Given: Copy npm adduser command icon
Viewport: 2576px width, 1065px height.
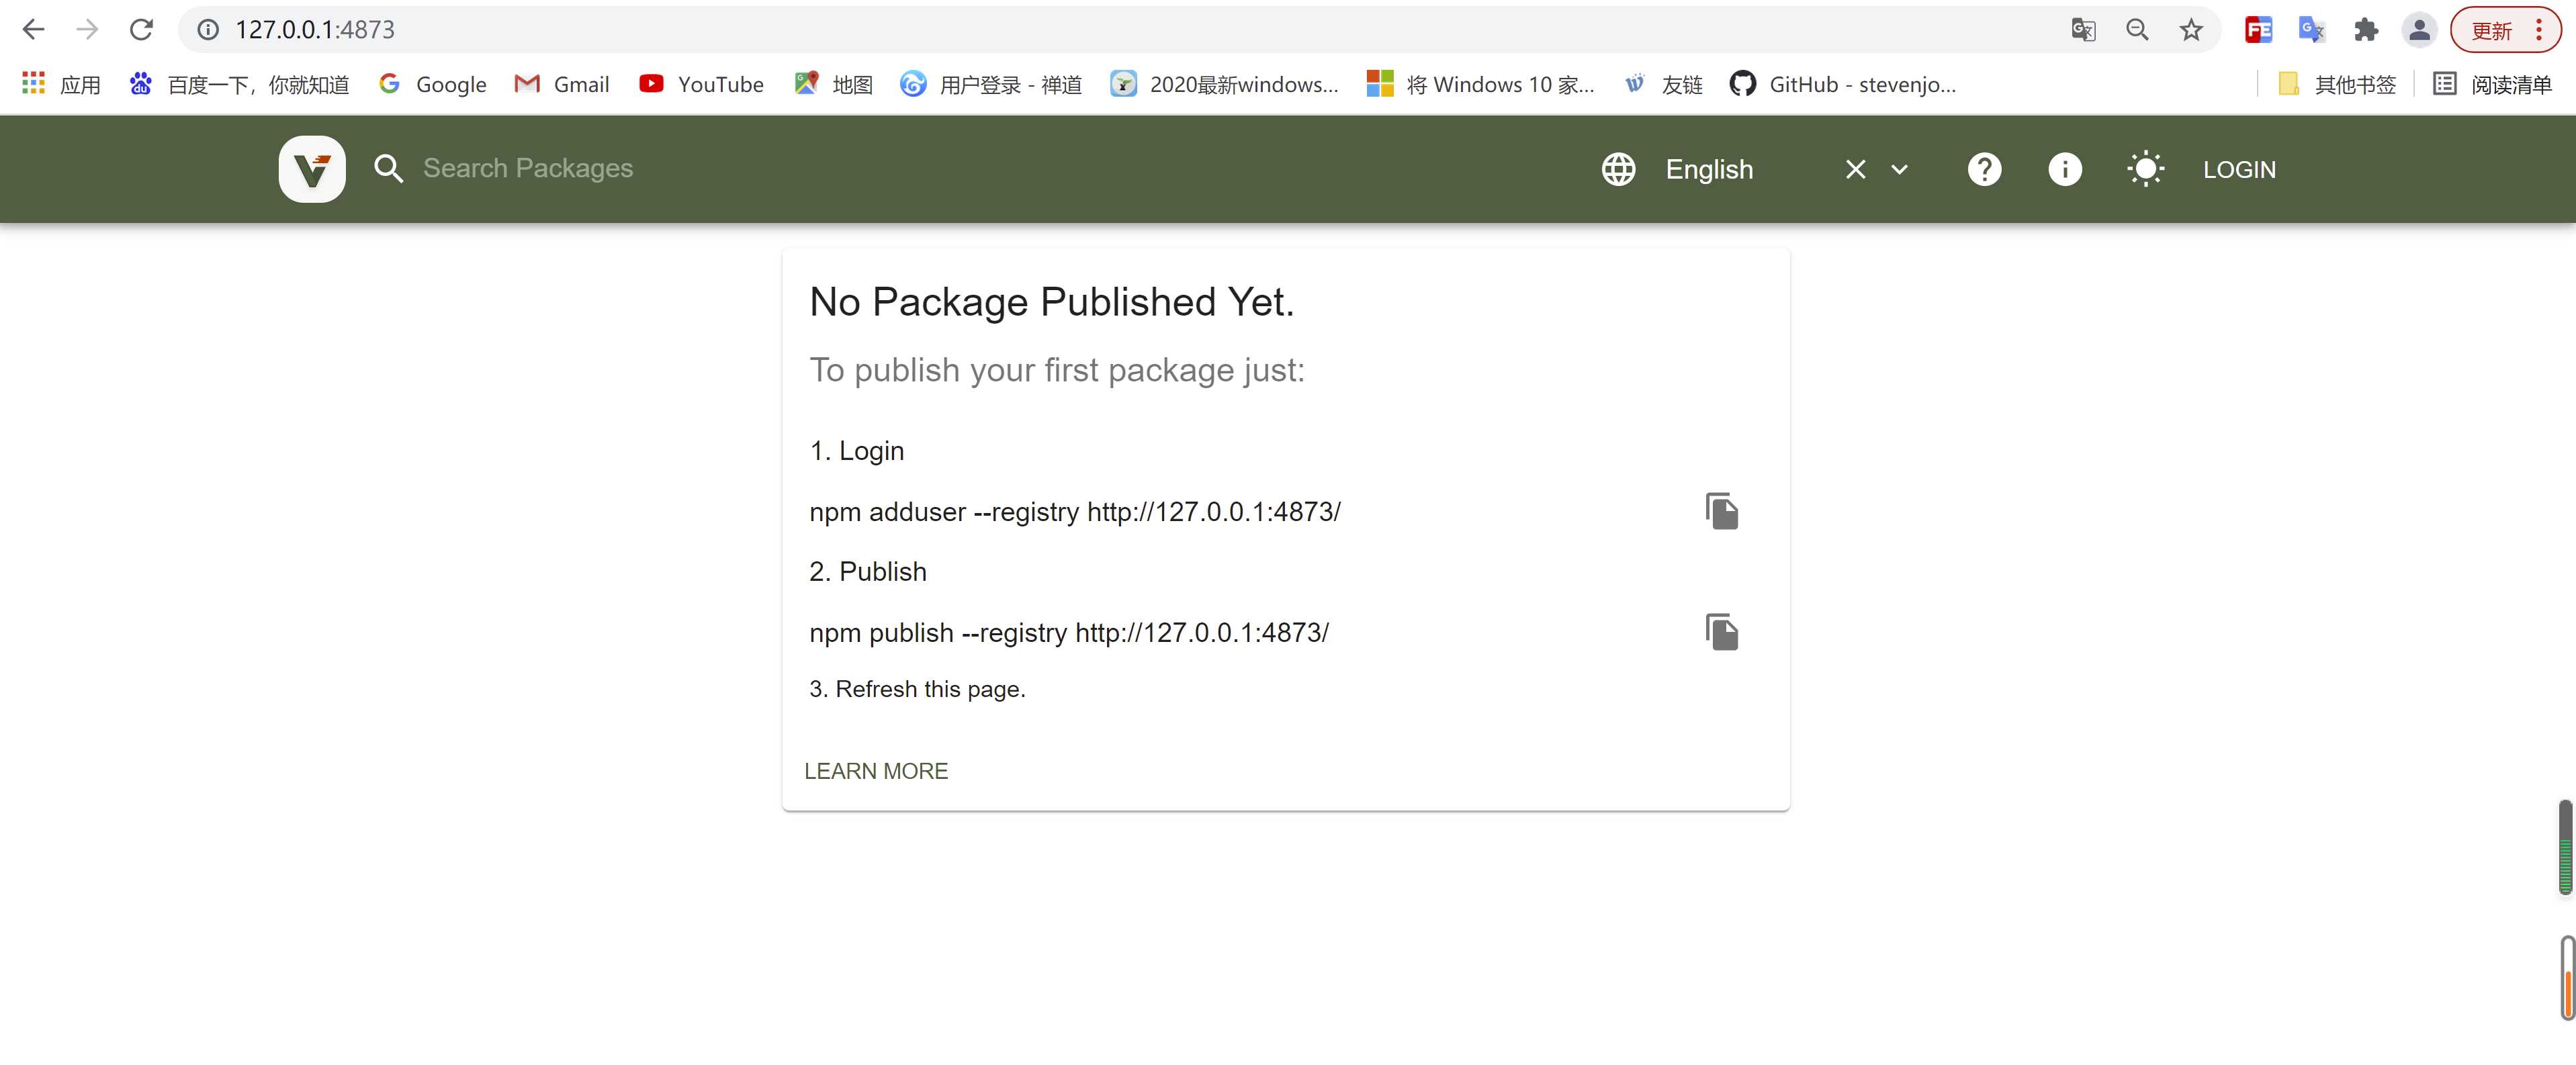Looking at the screenshot, I should pos(1720,511).
